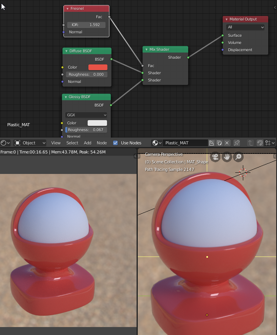Open the Material Output target dropdown showing All
The height and width of the screenshot is (335, 277).
(245, 27)
